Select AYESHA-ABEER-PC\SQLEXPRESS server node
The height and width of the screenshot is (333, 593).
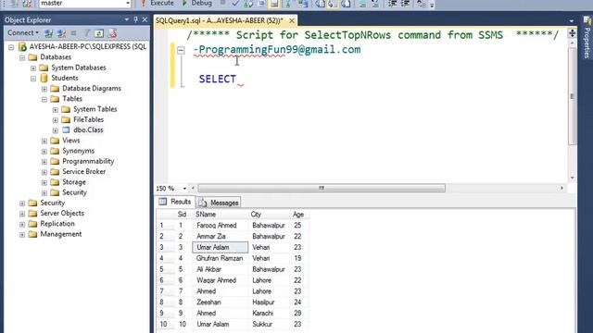point(88,47)
